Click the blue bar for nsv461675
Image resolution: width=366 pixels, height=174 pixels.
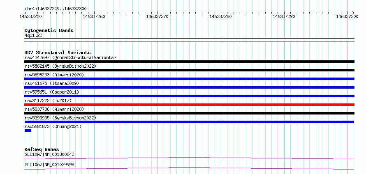[189, 87]
